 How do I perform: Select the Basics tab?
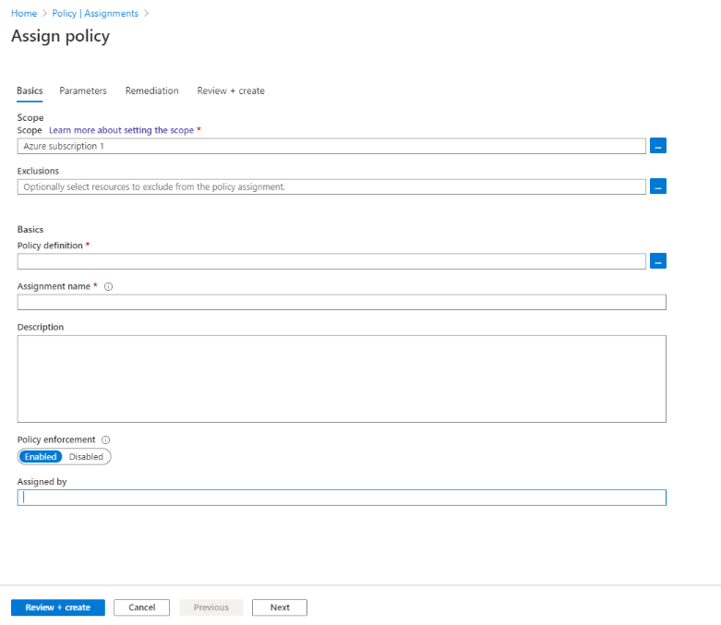[x=30, y=90]
